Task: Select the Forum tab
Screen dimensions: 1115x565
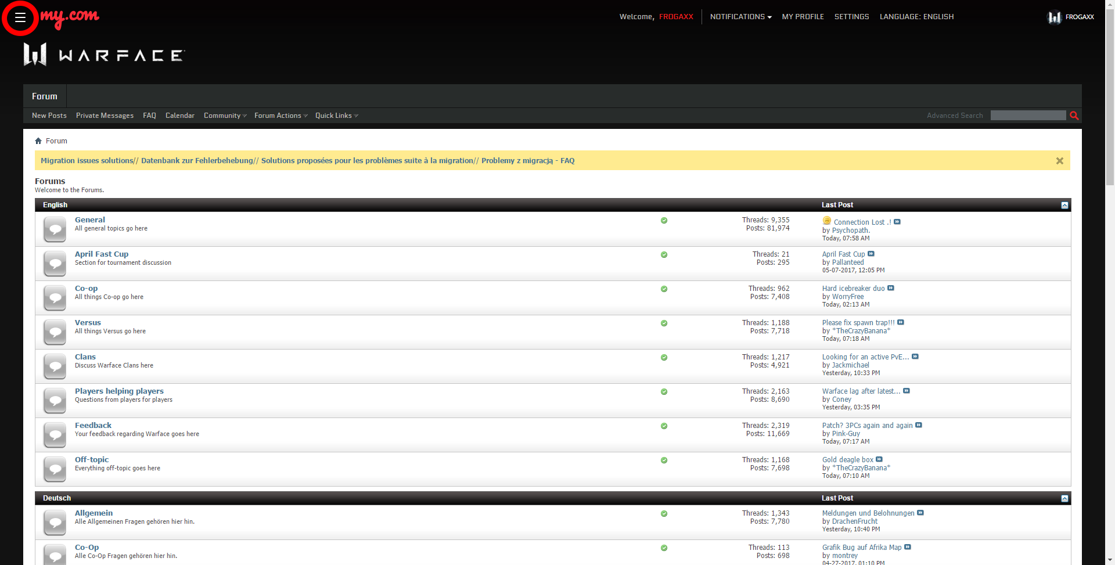Action: coord(45,96)
